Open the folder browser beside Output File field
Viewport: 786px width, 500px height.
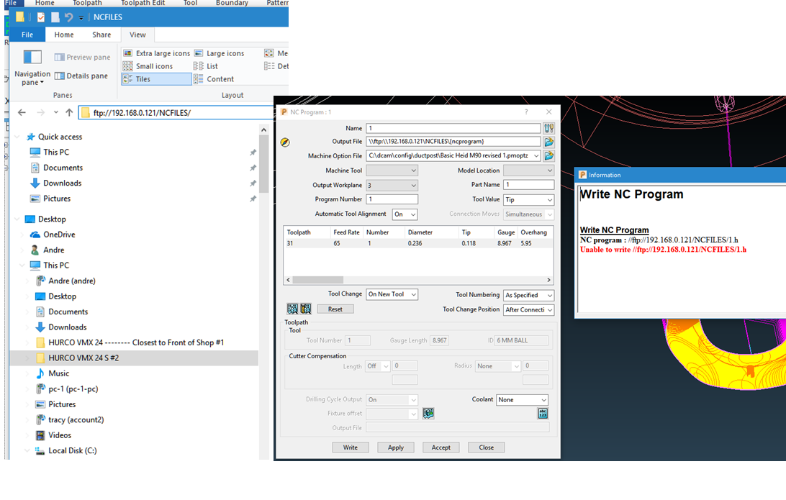(548, 142)
